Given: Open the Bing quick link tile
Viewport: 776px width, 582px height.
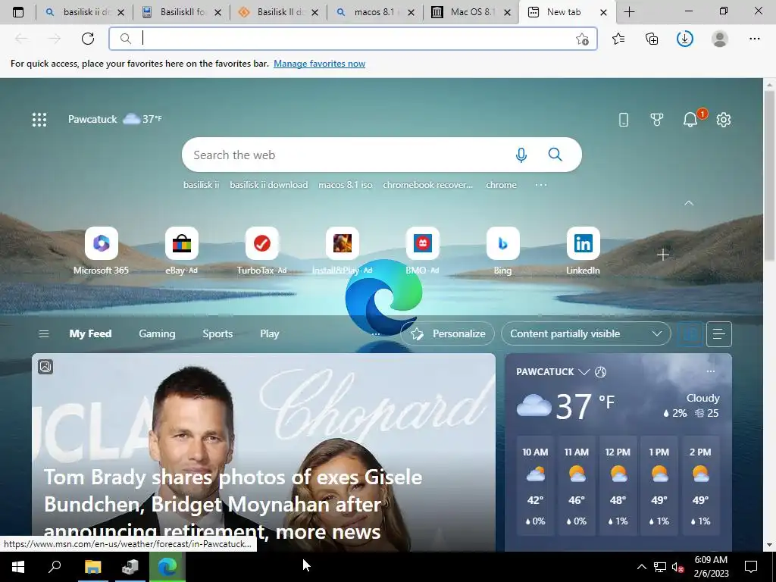Looking at the screenshot, I should point(503,251).
